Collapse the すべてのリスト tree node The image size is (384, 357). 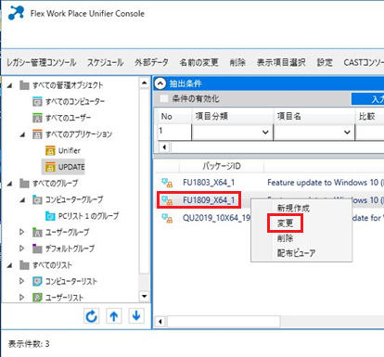(x=10, y=265)
